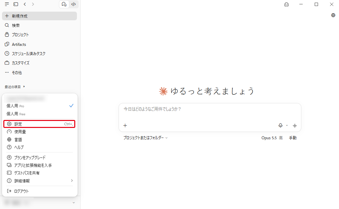Screen dimensions: 339x209
Task: Open the microphone options chevron
Action: tap(287, 125)
